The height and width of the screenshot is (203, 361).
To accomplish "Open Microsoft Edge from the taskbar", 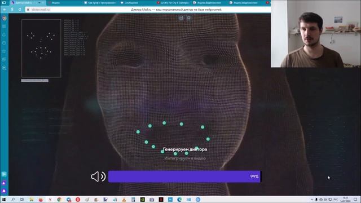I will point(179,200).
